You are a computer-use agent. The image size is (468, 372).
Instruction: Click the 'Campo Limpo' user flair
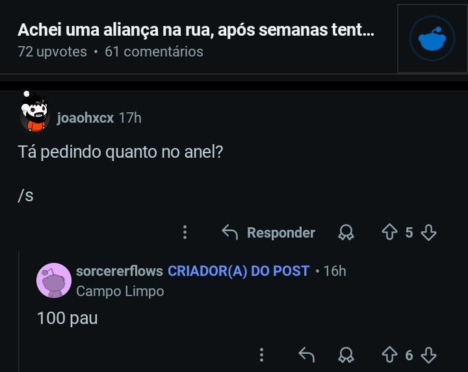(x=120, y=291)
